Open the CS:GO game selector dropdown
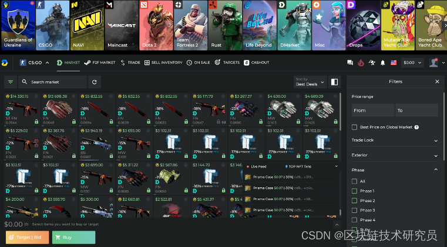Image resolution: width=447 pixels, height=247 pixels. click(35, 63)
